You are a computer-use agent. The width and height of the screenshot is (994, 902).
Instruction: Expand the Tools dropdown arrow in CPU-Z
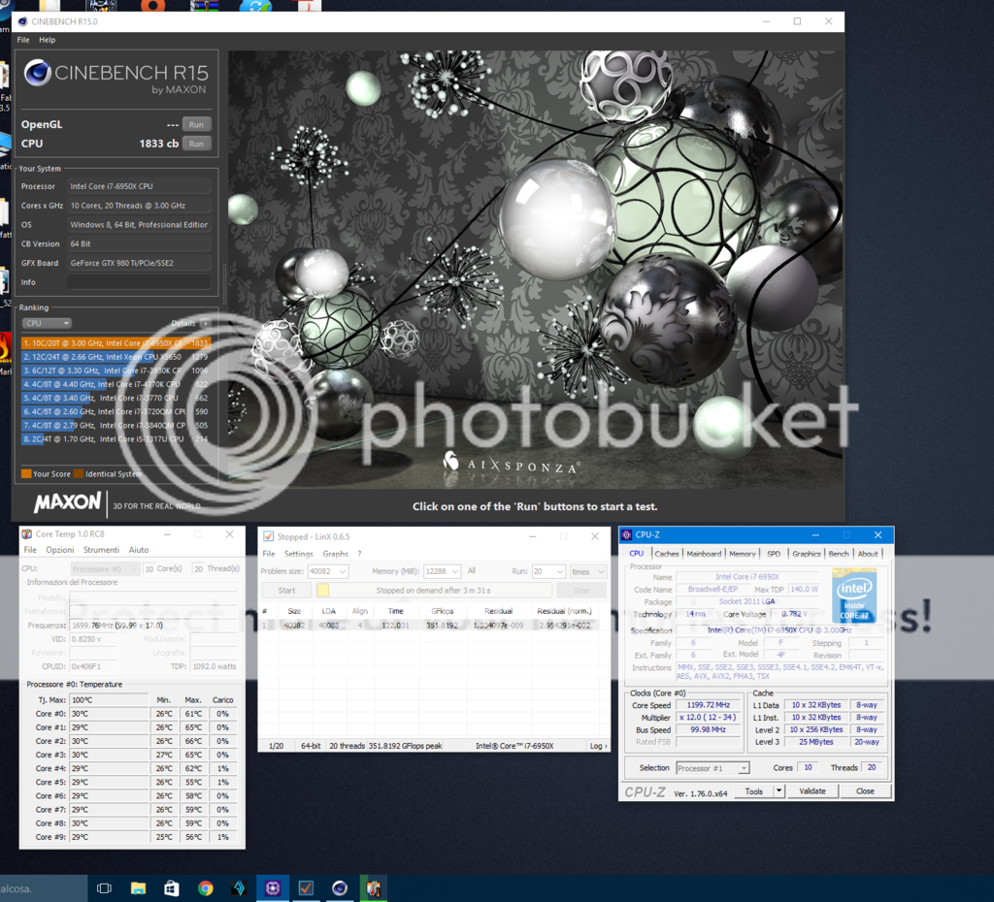pos(779,791)
